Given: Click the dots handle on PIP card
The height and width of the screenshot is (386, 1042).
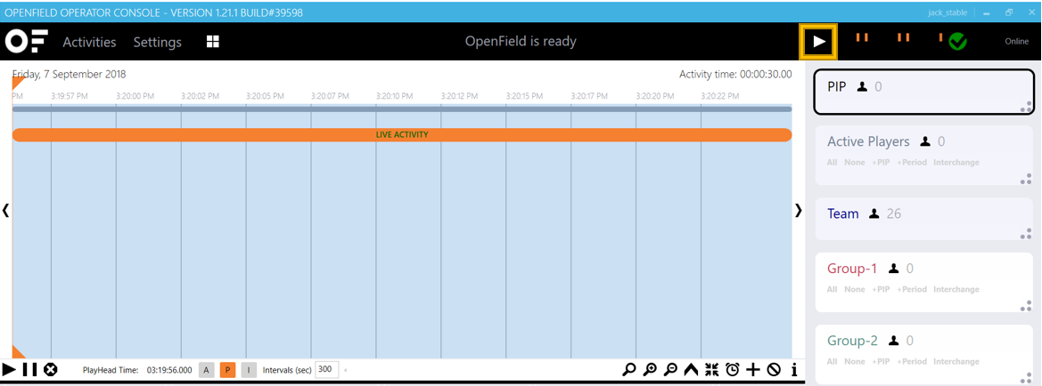Looking at the screenshot, I should click(x=1026, y=107).
